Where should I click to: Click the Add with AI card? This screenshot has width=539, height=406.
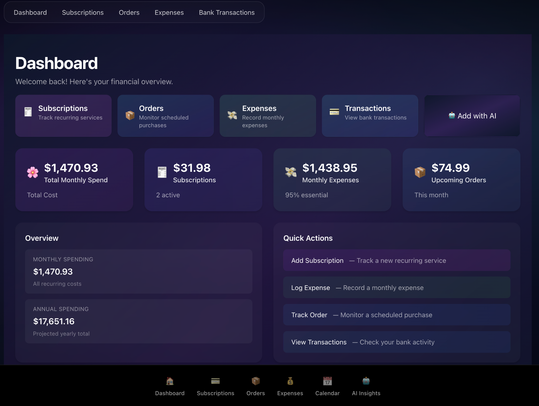click(x=472, y=116)
